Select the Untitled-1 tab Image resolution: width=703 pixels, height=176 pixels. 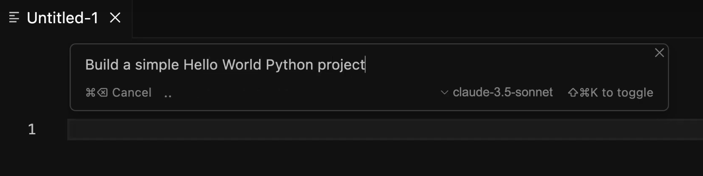(62, 18)
